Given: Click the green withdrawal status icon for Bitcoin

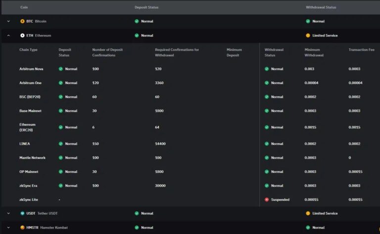Looking at the screenshot, I should pos(308,21).
